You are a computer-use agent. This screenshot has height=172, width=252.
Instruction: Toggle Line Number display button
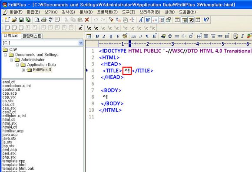click(x=162, y=20)
